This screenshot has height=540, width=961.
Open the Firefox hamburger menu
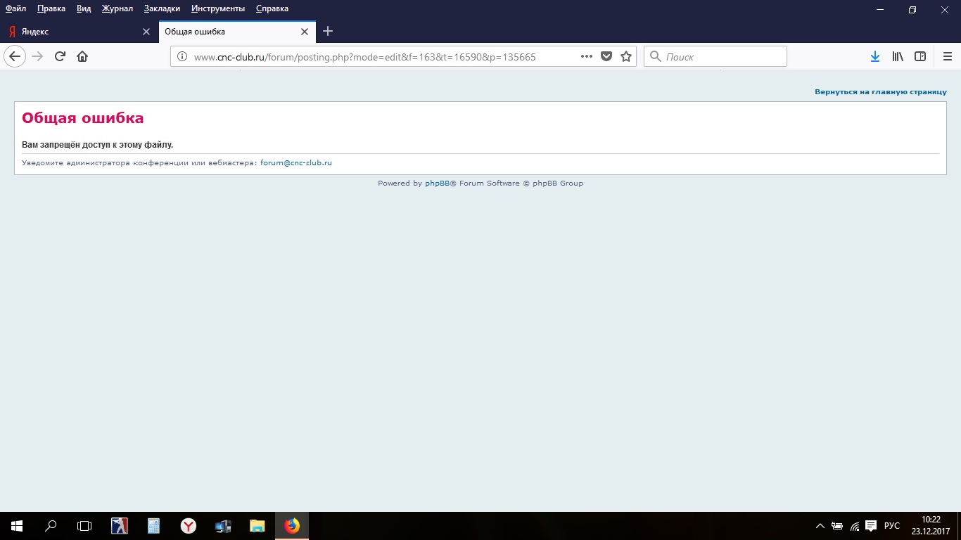tap(948, 57)
